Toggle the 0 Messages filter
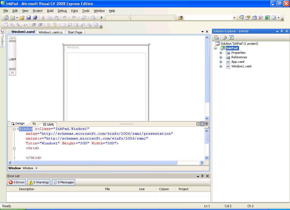 [63, 182]
